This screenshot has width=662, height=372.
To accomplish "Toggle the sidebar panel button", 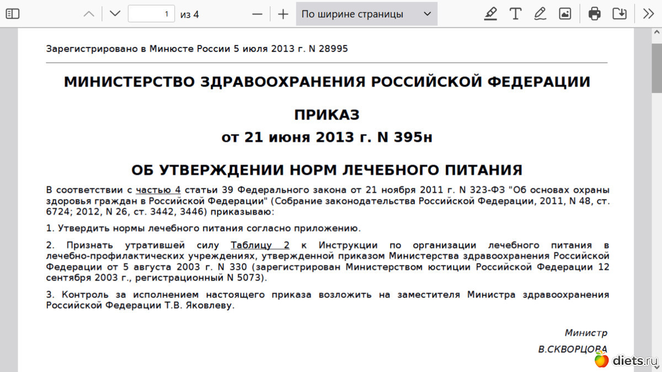I will (x=12, y=14).
